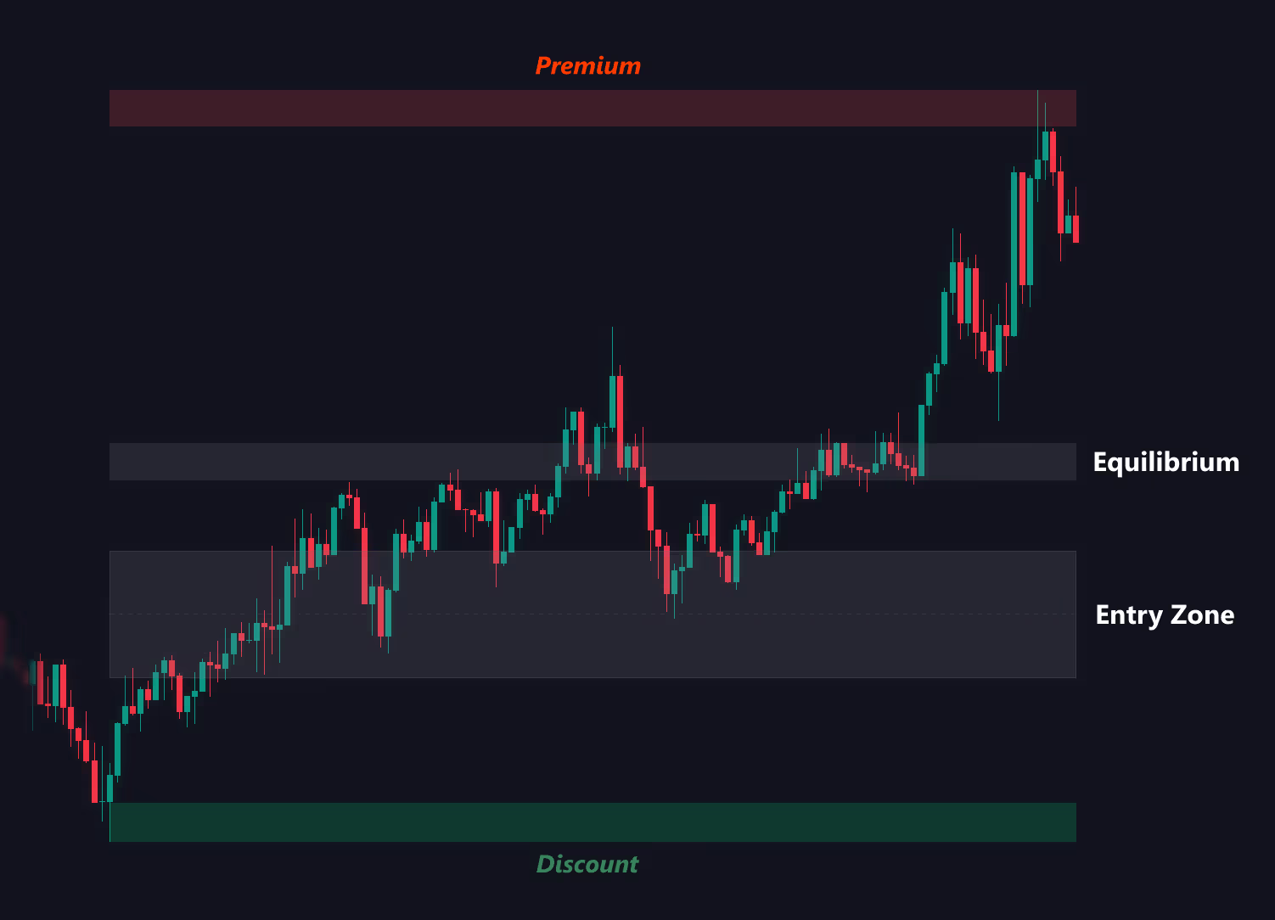Select the gray Equilibrium zone band
This screenshot has height=920, width=1275.
coord(340,462)
